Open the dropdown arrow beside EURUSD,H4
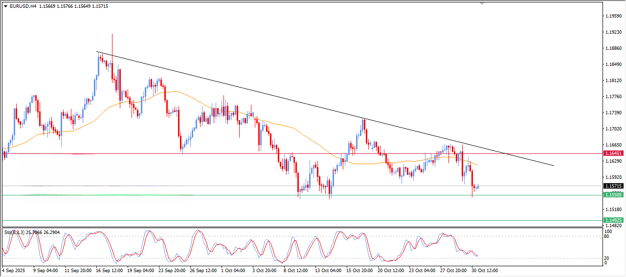This screenshot has height=277, width=626. (x=5, y=6)
